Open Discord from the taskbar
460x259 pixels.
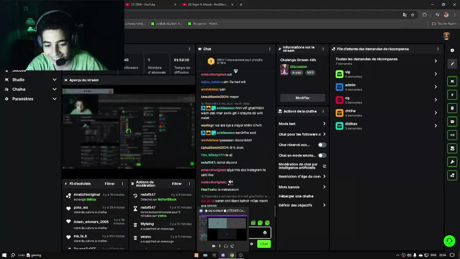(223, 255)
